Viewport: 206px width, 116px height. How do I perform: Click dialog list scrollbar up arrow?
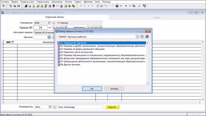147,43
